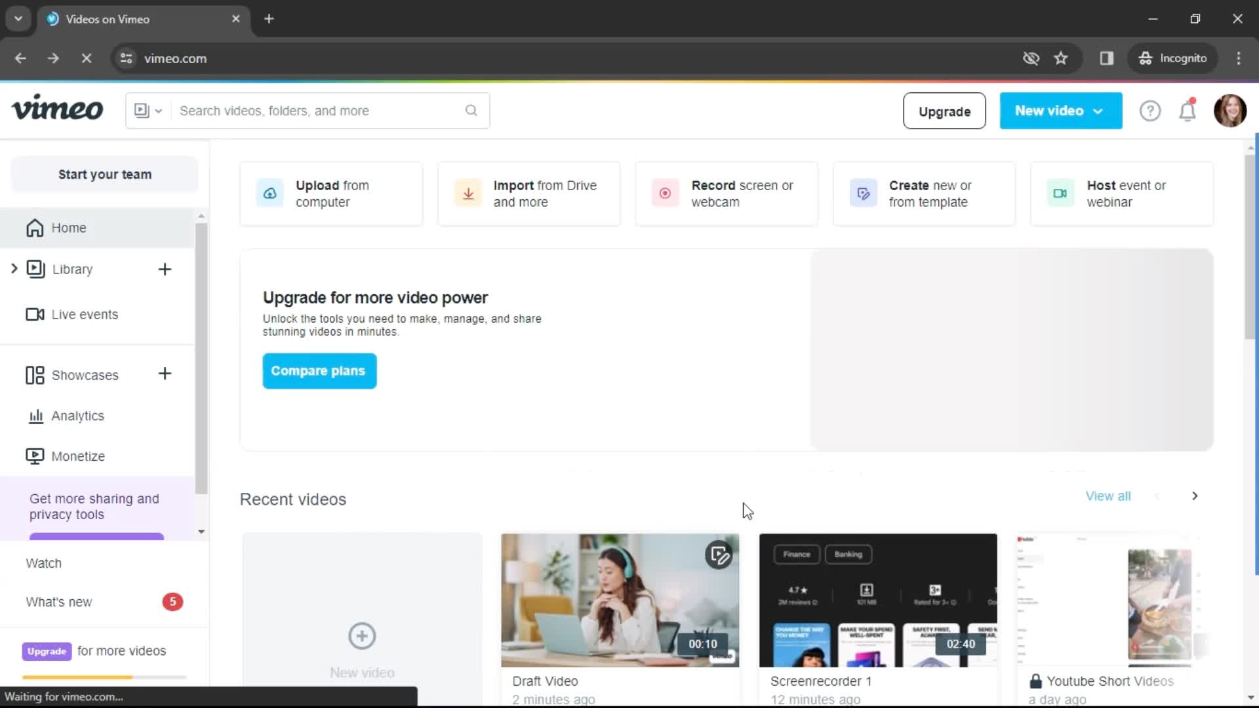Open a new browser tab
Screen dimensions: 1259x708
tap(269, 18)
